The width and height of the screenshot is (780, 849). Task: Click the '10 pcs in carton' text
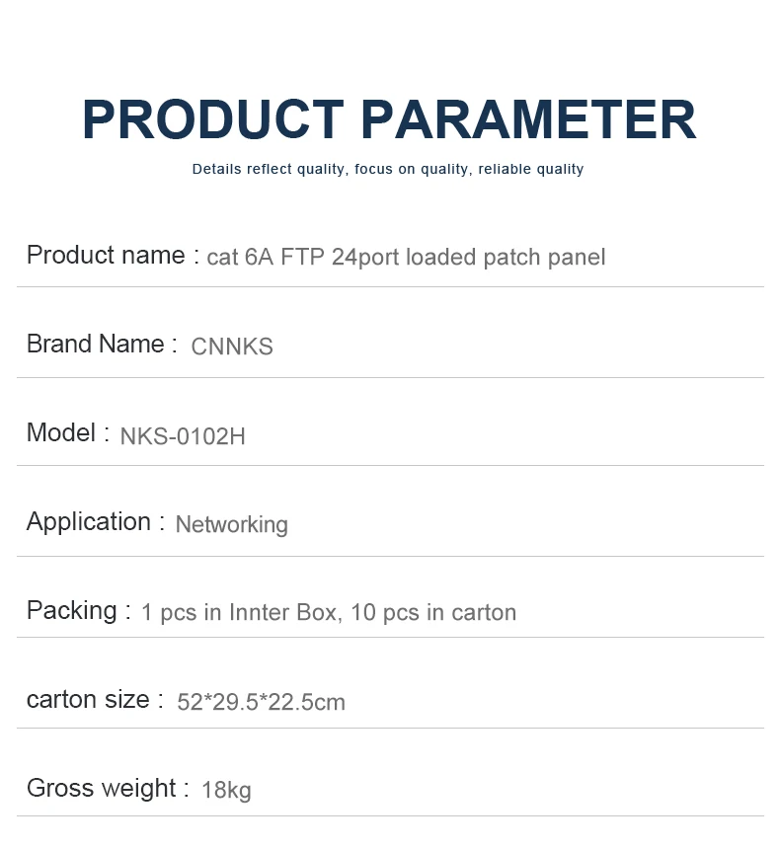433,613
